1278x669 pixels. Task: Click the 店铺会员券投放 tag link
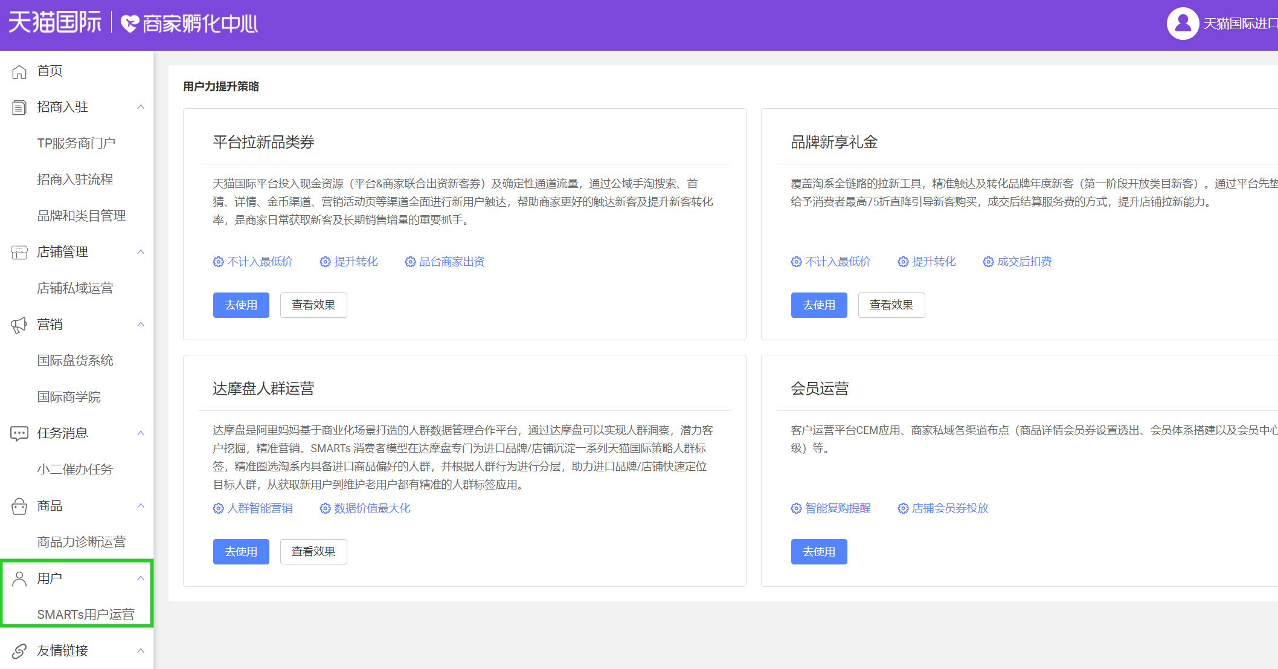coord(951,508)
